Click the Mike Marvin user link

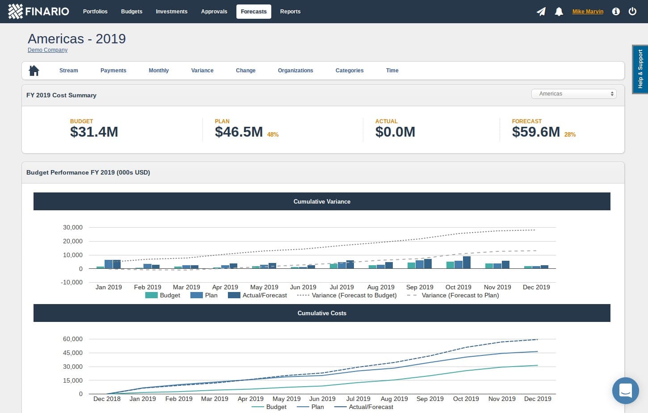588,12
